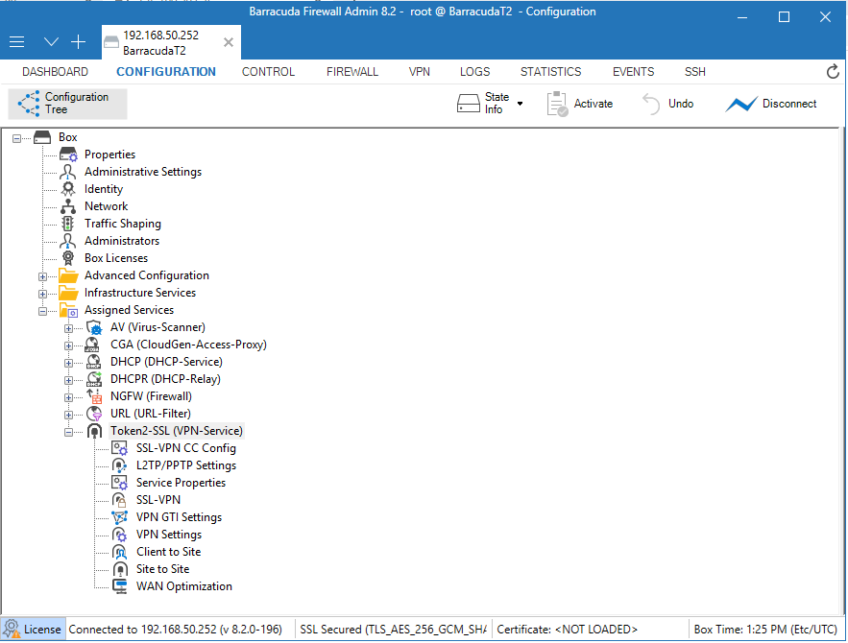
Task: Expand the DHCP (DHCP-Service) node
Action: click(69, 363)
